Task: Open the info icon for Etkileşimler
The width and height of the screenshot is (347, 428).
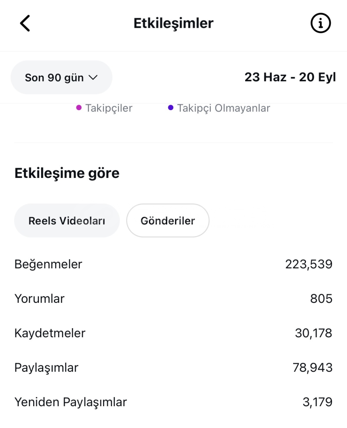Action: [320, 24]
